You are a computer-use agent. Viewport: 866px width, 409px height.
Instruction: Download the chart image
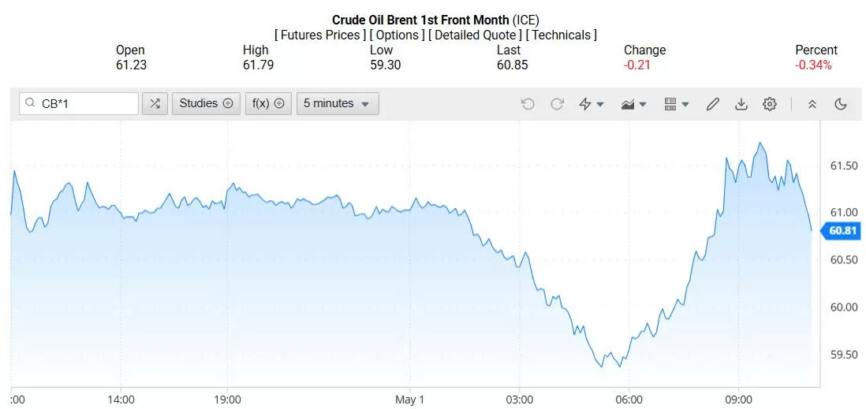741,104
